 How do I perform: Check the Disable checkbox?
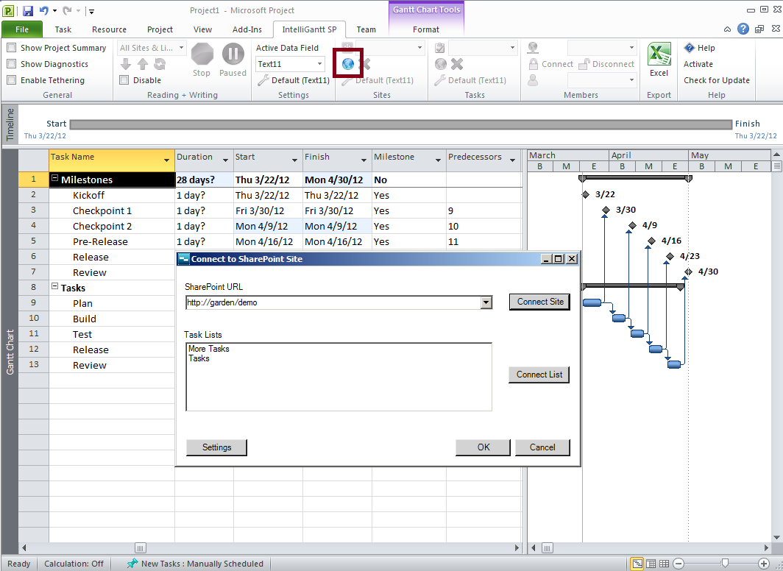(124, 80)
